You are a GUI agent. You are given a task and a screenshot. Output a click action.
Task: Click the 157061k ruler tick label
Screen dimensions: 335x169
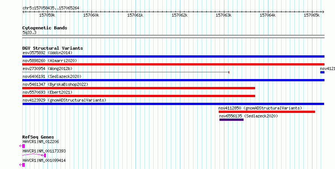pyautogui.click(x=135, y=15)
